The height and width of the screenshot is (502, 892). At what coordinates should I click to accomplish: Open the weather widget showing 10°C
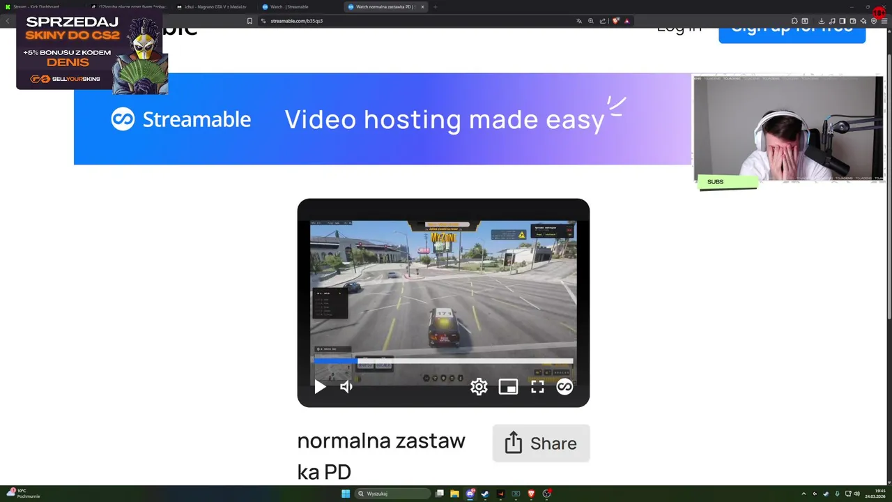23,494
